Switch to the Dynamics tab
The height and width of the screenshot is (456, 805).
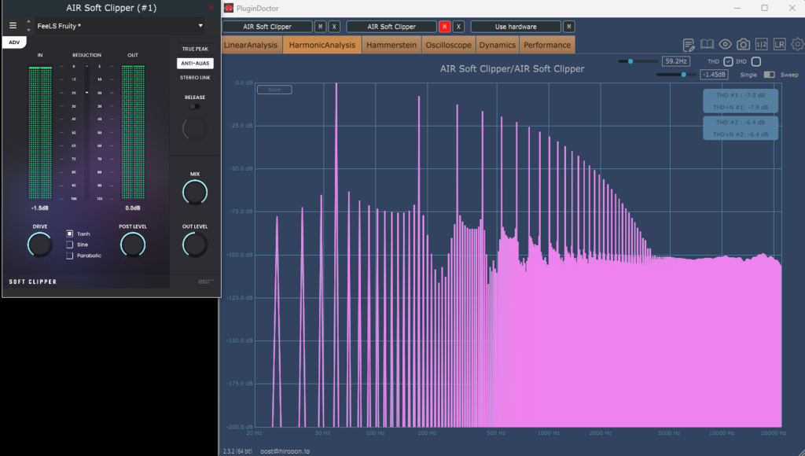click(497, 45)
